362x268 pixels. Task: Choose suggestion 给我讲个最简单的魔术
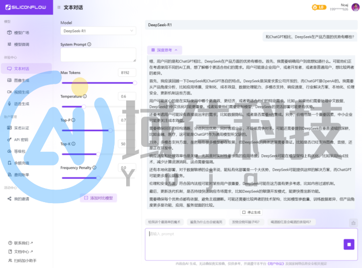pyautogui.click(x=164, y=222)
